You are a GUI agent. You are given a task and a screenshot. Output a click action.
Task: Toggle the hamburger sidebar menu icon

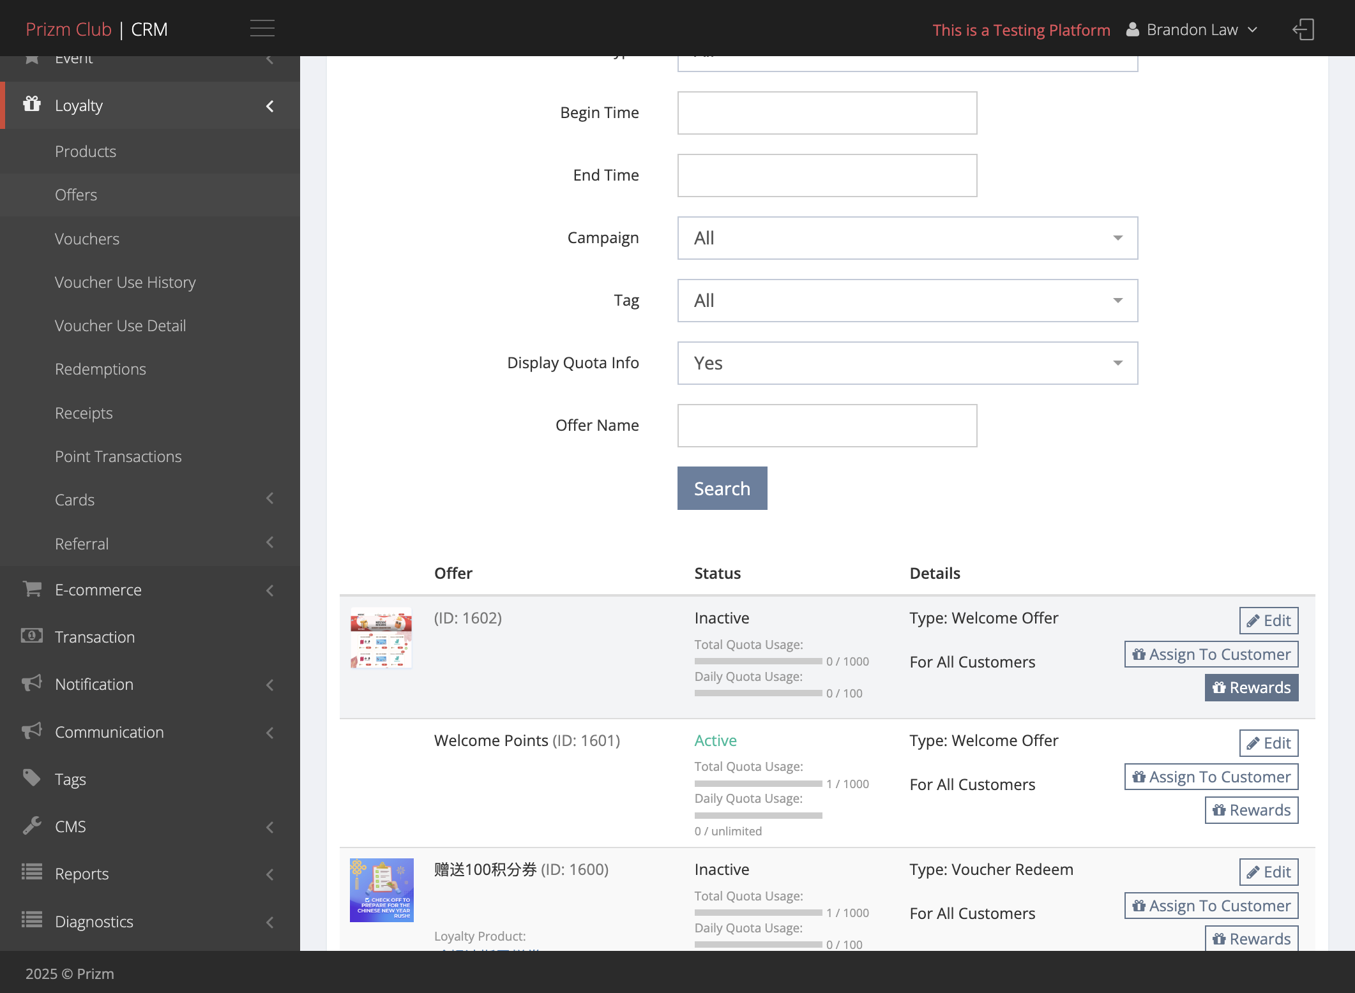pyautogui.click(x=262, y=29)
